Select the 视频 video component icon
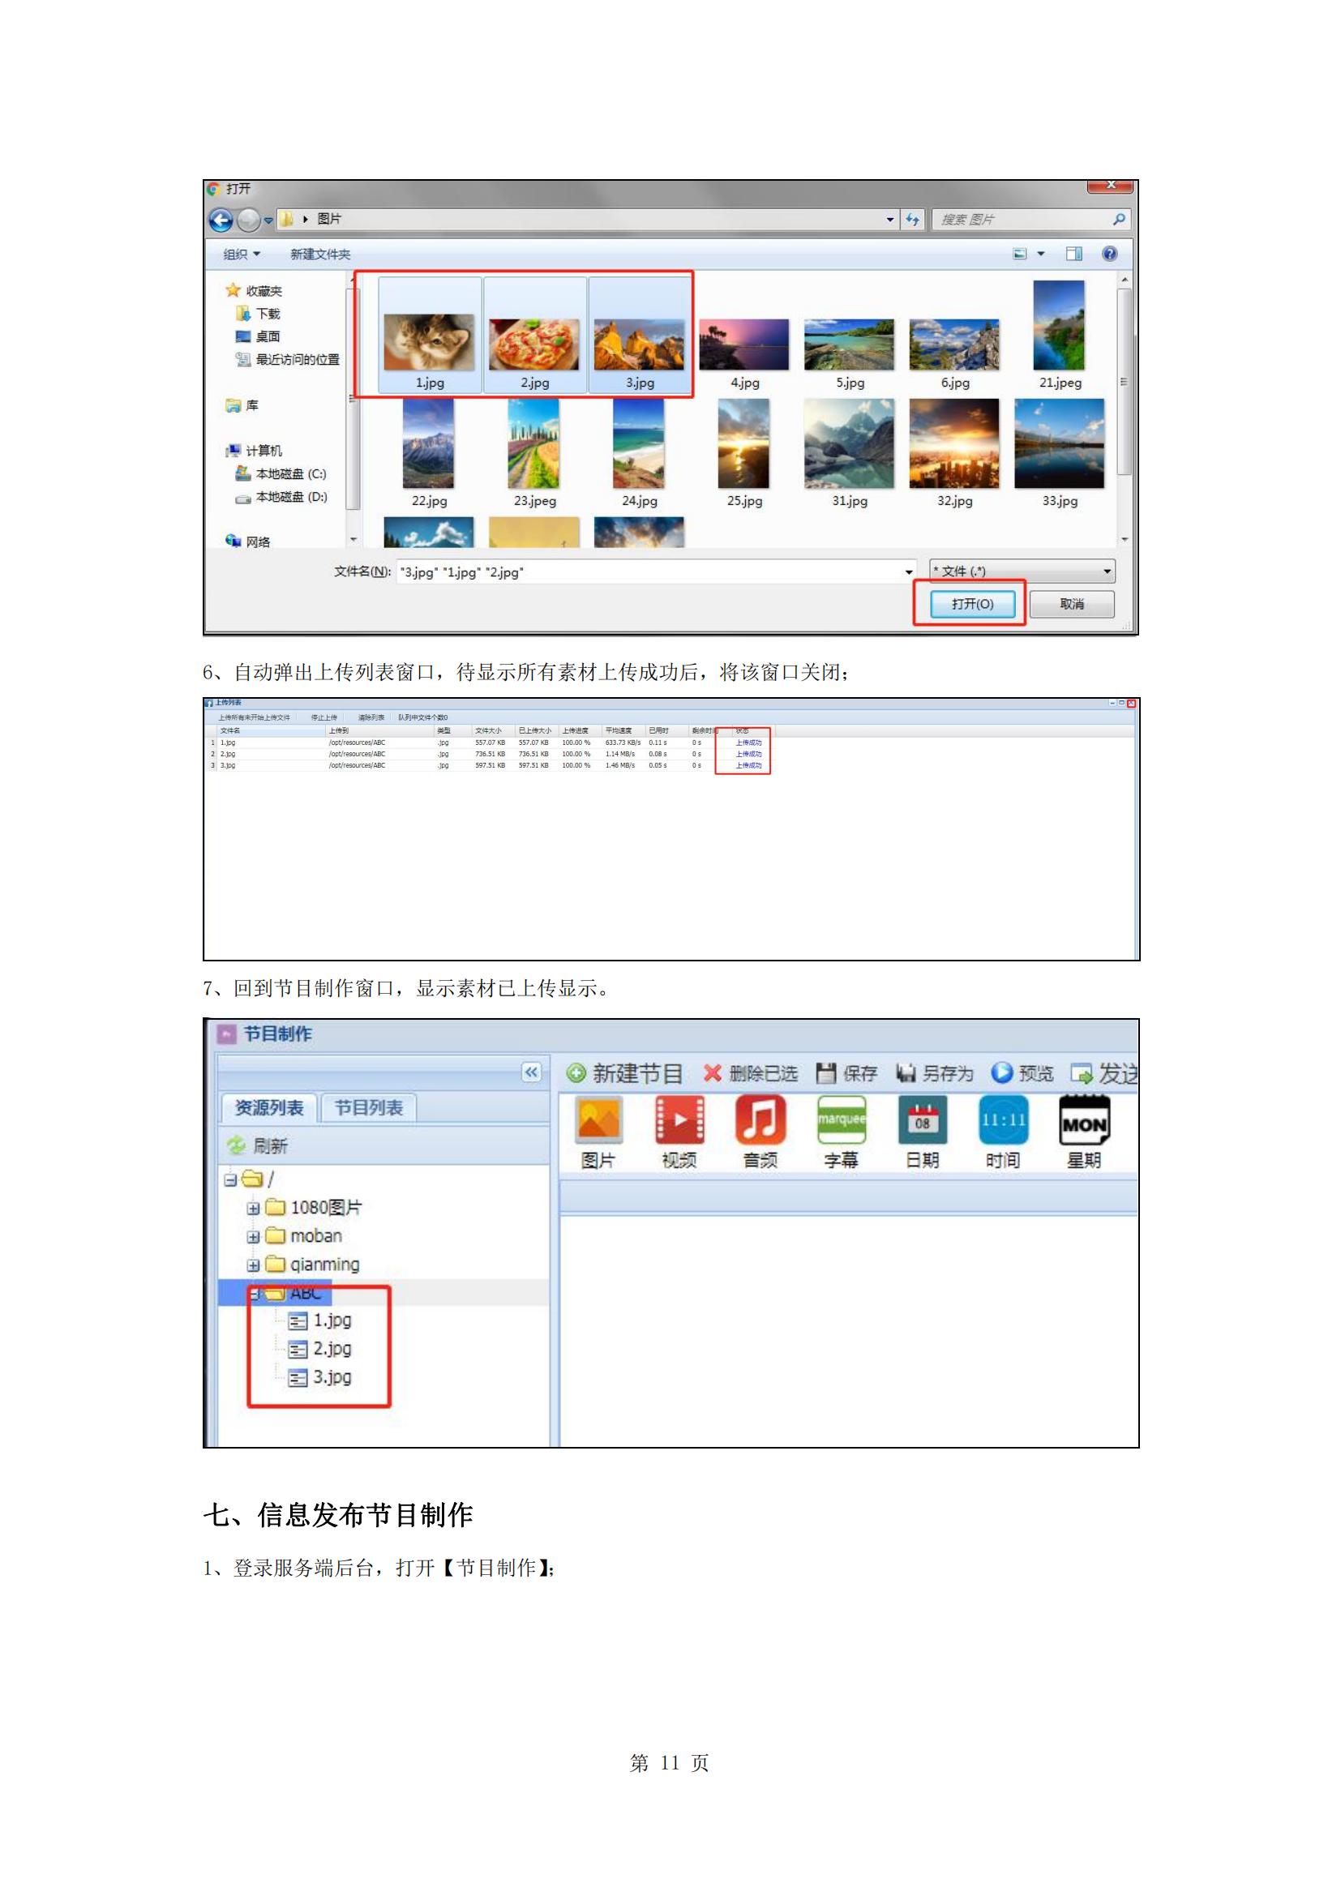The image size is (1341, 1896). (679, 1121)
